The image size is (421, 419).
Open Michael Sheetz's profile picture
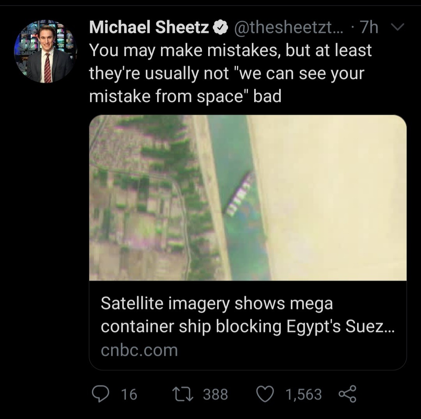coord(45,51)
